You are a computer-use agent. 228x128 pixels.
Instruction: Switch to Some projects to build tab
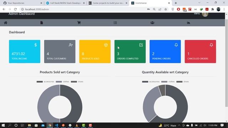[108, 3]
